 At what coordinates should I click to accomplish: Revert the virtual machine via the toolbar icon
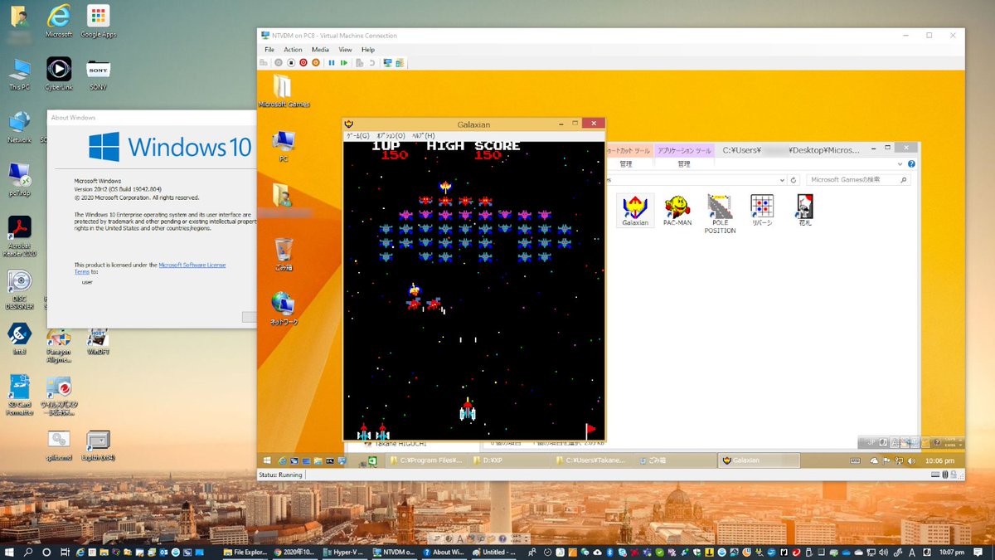371,62
